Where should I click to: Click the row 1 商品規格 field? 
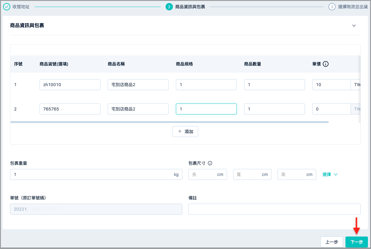(x=206, y=85)
